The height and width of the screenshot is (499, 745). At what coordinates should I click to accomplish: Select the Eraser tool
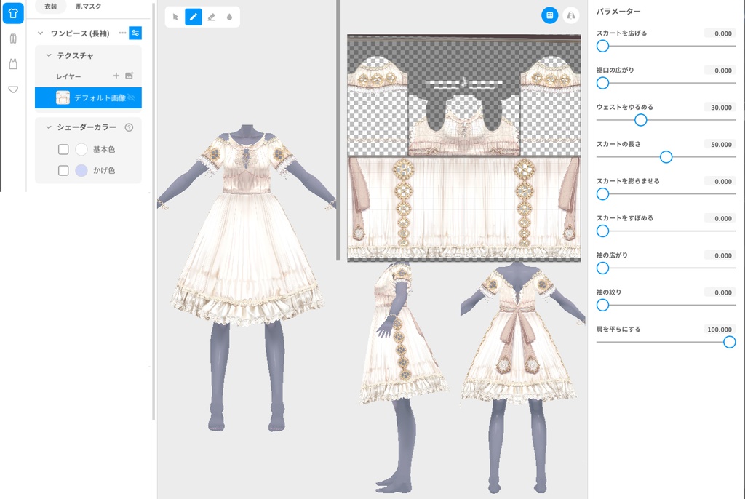coord(212,16)
